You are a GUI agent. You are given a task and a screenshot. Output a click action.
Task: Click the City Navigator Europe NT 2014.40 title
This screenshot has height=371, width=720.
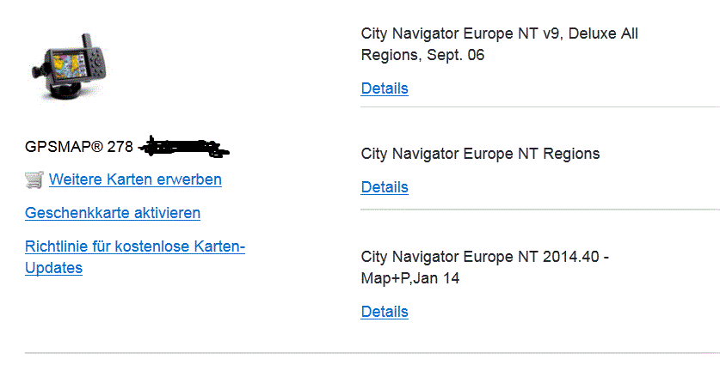click(486, 257)
